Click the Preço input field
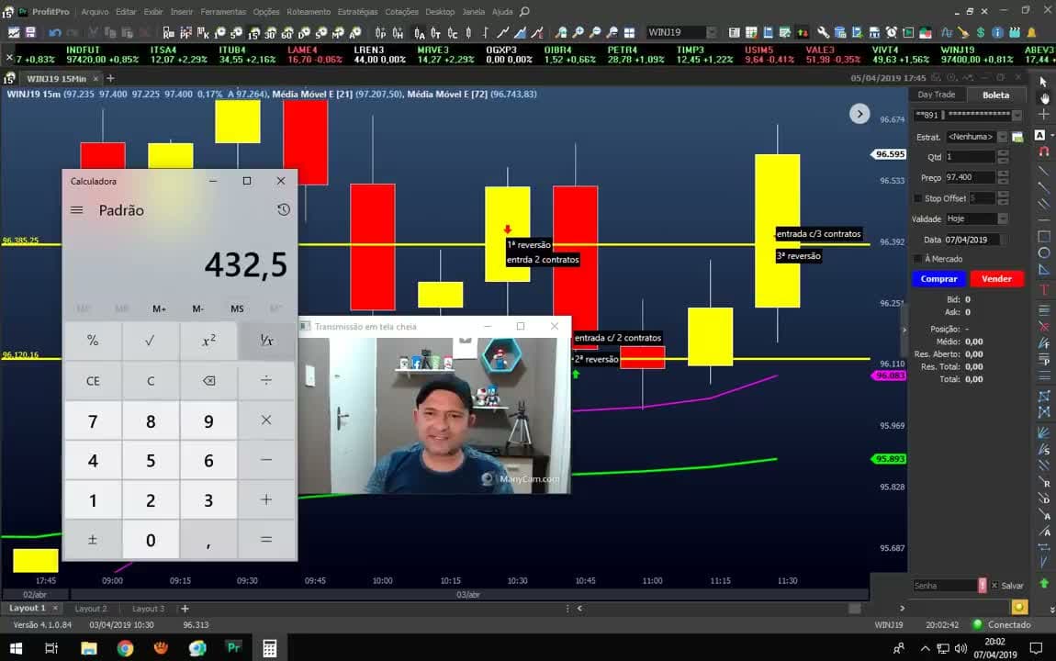The image size is (1056, 661). [x=970, y=178]
